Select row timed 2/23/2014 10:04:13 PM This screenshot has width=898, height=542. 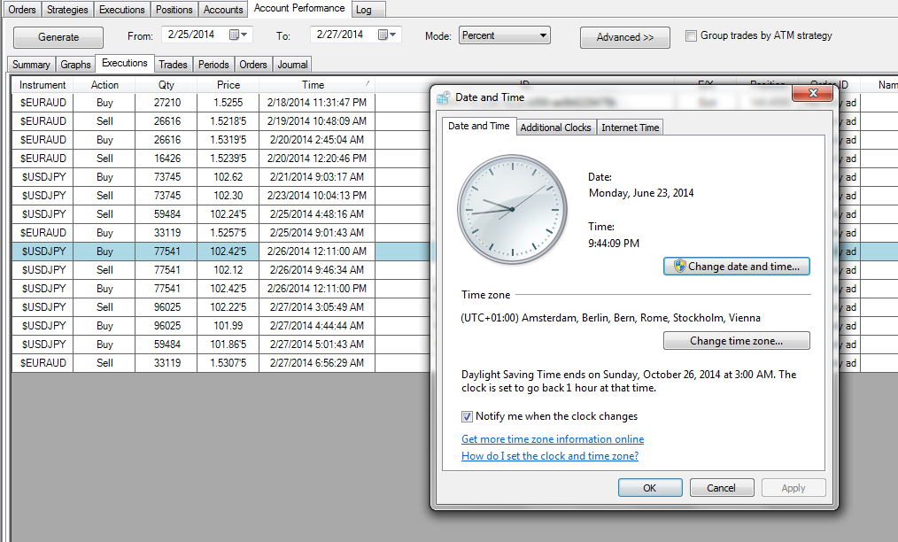click(x=317, y=196)
